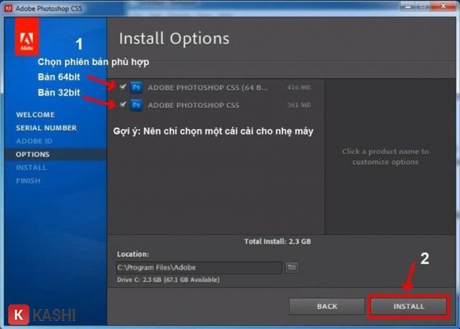
Task: Click the Total Install: 2.3 GB text
Action: click(x=277, y=241)
